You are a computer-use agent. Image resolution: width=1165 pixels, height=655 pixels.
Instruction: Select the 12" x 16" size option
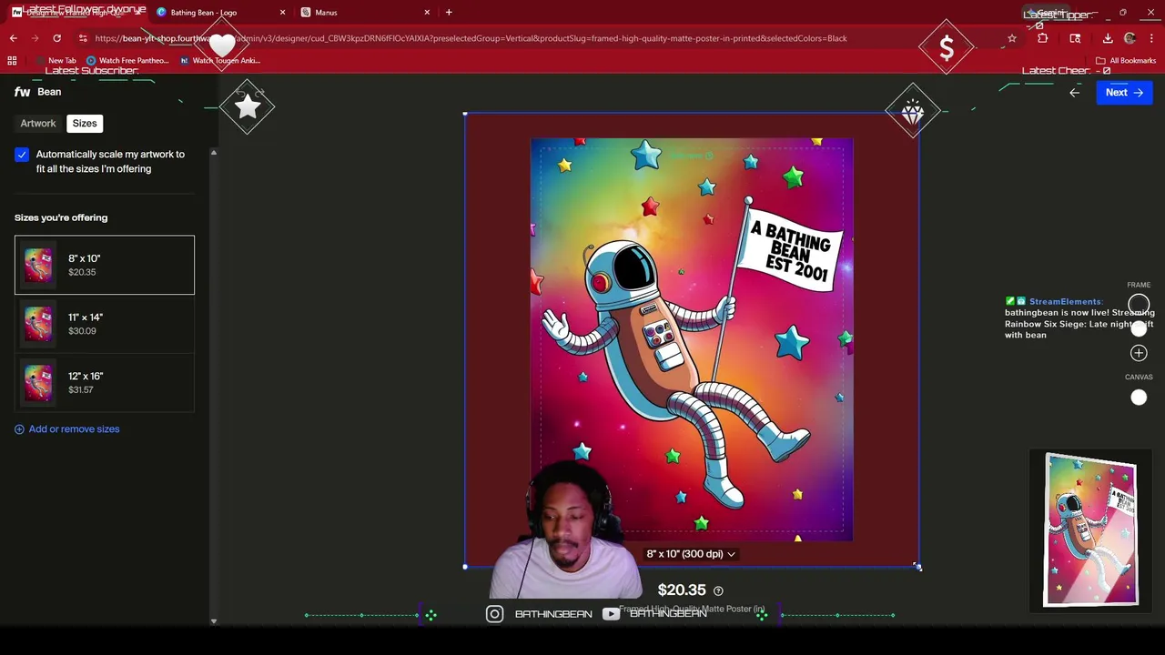105,382
